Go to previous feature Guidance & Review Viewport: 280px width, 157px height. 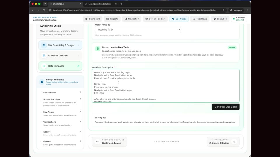[109, 142]
